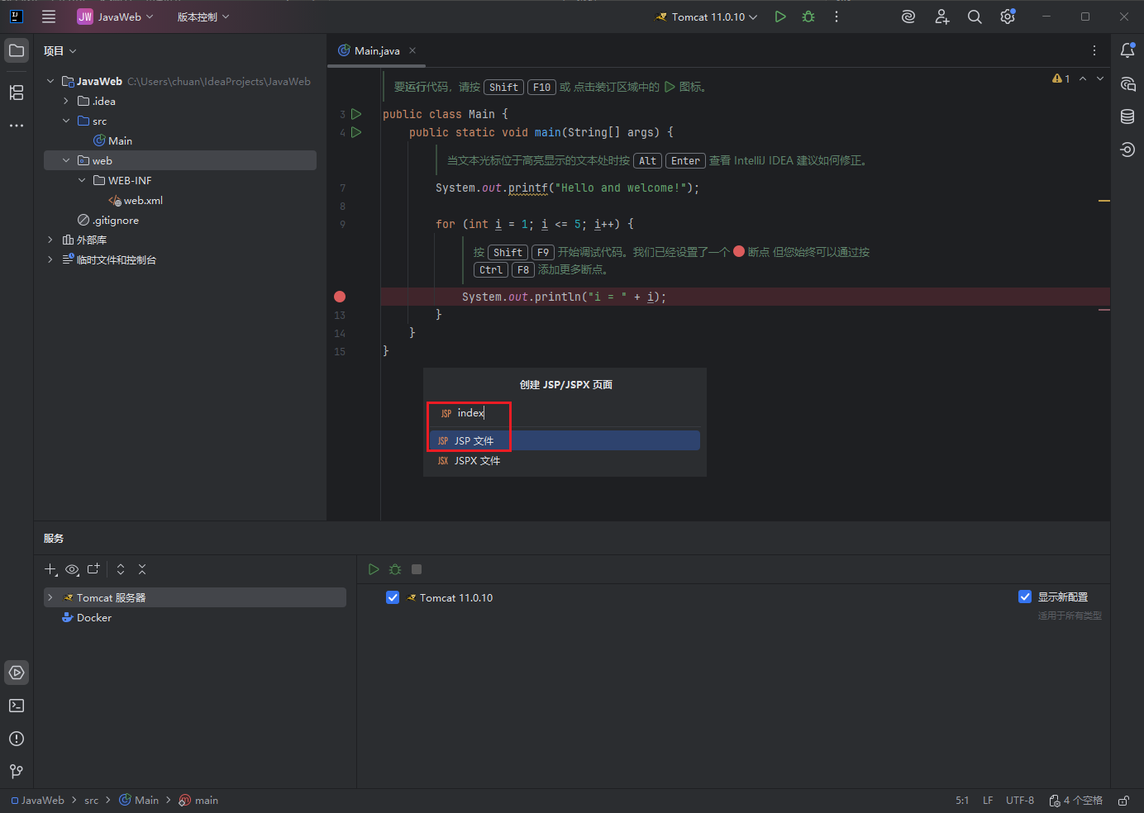Click the run gutter icon beside class Main
Image resolution: width=1144 pixels, height=813 pixels.
coord(356,114)
